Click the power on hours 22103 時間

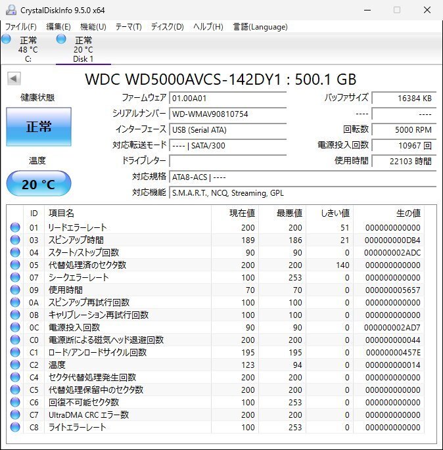[404, 161]
